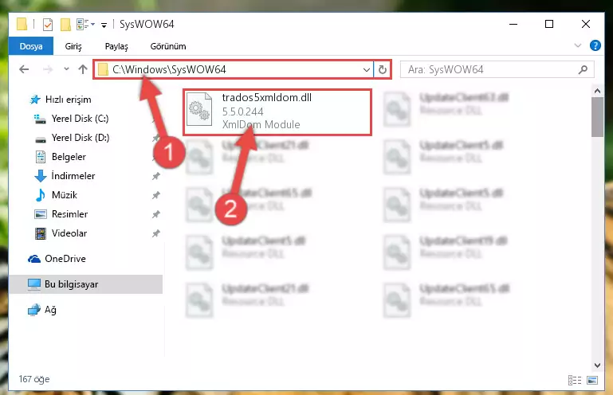613x395 pixels.
Task: Select Bu bilgisayar in the navigation pane
Action: click(85, 284)
